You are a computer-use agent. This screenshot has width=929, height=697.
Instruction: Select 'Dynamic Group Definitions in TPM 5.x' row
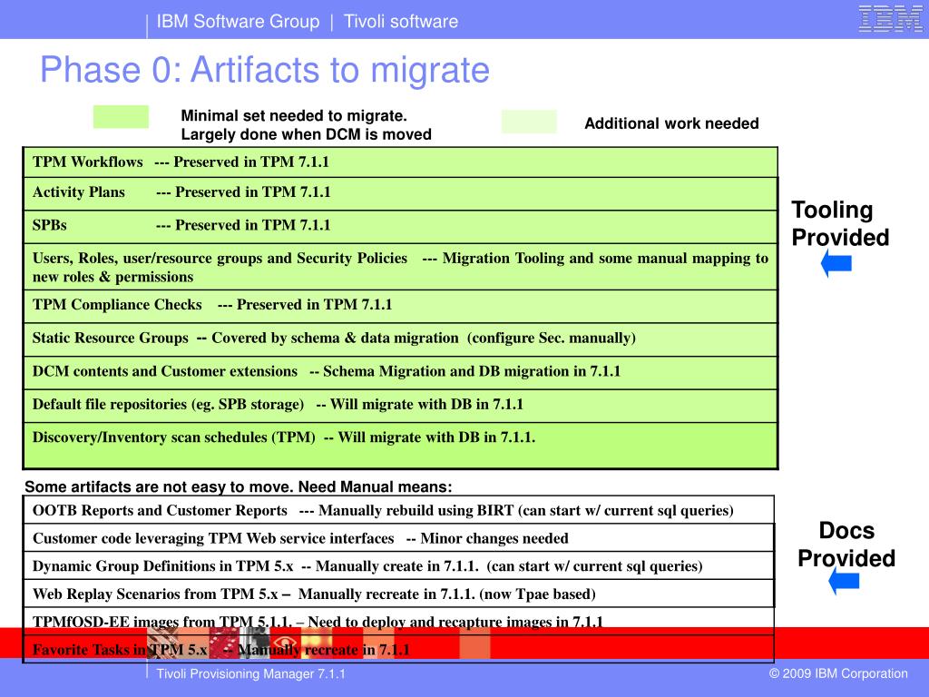(399, 565)
